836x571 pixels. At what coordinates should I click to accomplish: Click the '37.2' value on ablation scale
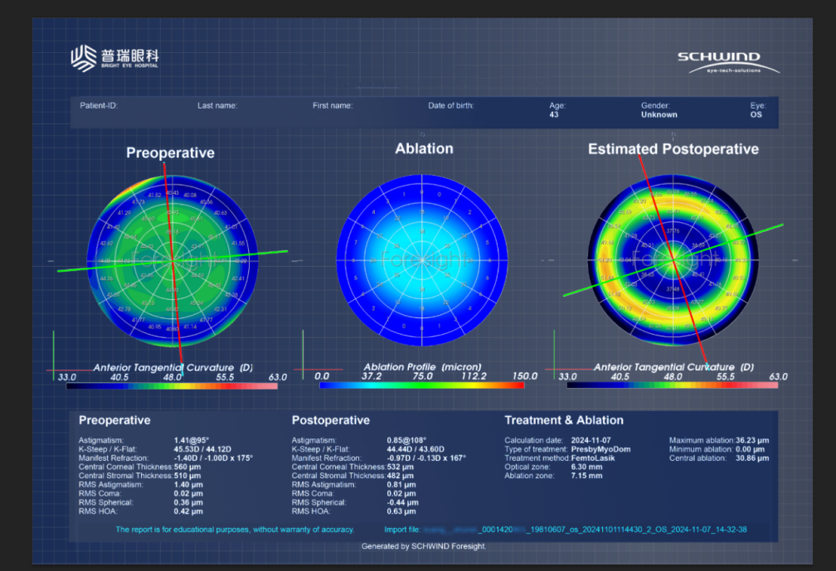coord(372,376)
